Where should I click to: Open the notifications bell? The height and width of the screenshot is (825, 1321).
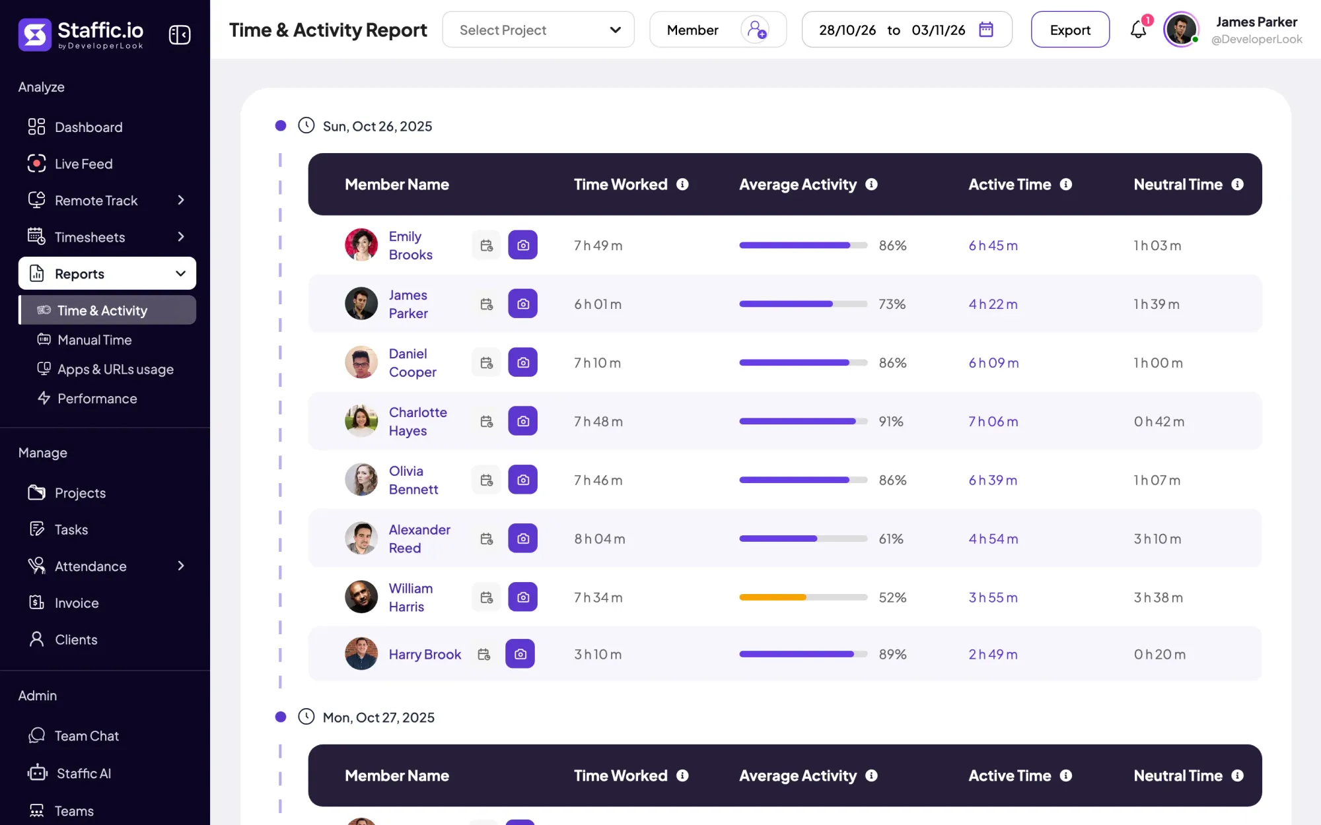[x=1138, y=30]
